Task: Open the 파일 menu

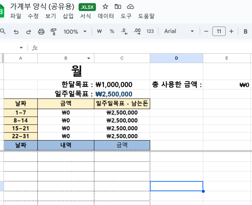Action: [x=16, y=16]
